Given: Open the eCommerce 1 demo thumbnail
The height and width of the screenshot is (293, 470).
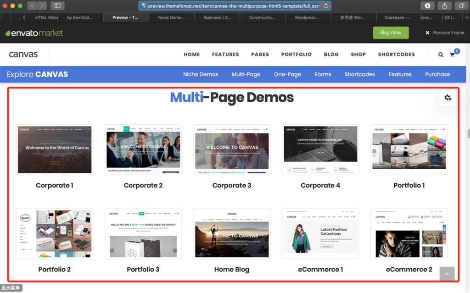Looking at the screenshot, I should 320,234.
